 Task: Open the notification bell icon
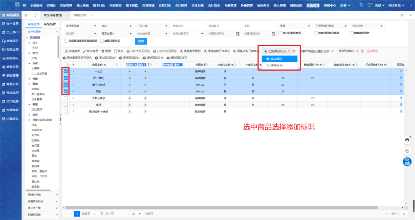click(x=369, y=5)
